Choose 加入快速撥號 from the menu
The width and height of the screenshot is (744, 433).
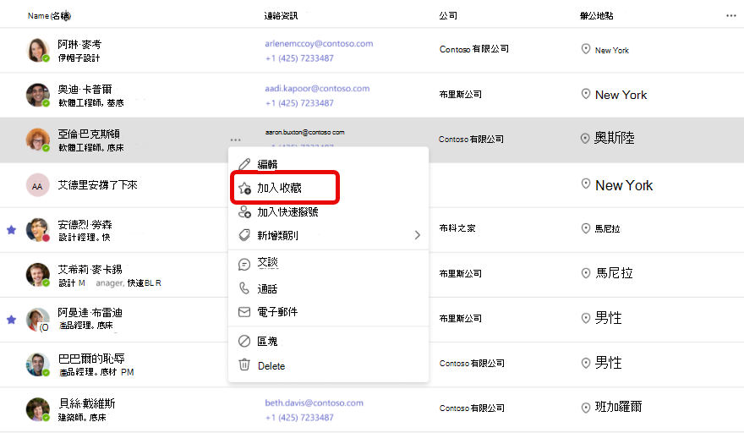coord(328,211)
